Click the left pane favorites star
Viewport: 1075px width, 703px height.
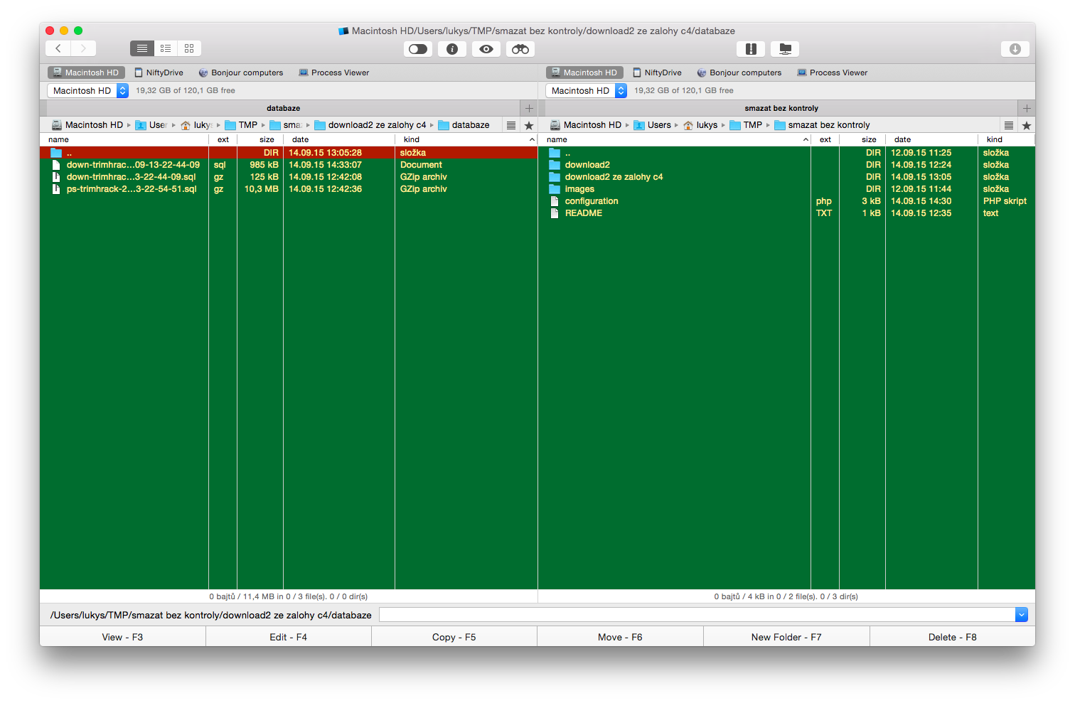point(529,125)
